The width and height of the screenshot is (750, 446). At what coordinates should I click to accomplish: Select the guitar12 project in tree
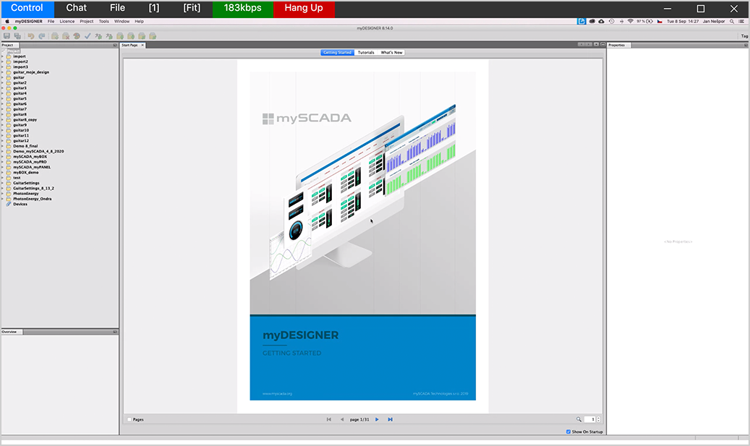click(x=21, y=140)
